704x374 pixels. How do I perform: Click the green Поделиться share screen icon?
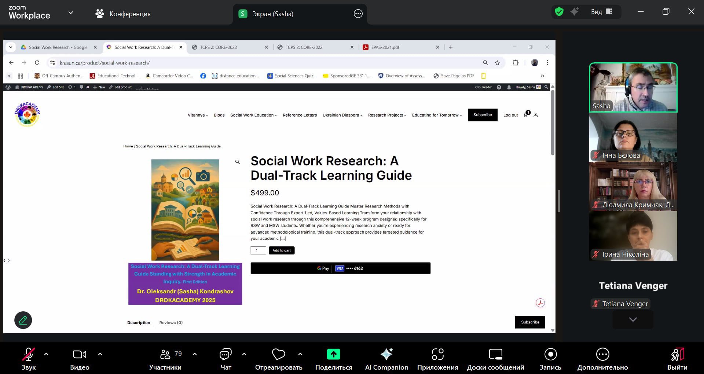coord(333,355)
